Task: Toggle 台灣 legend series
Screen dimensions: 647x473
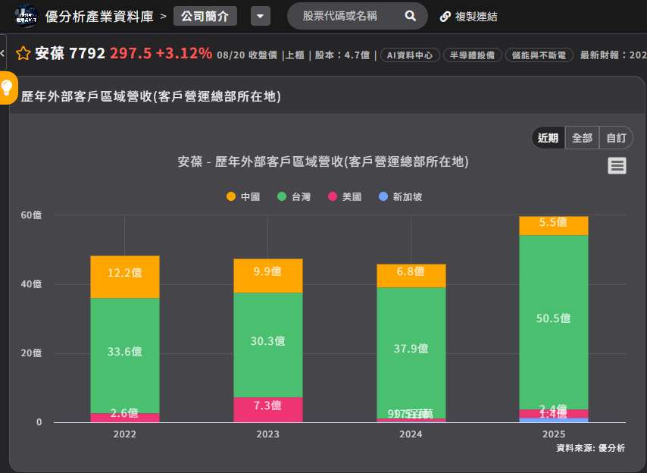Action: 294,197
